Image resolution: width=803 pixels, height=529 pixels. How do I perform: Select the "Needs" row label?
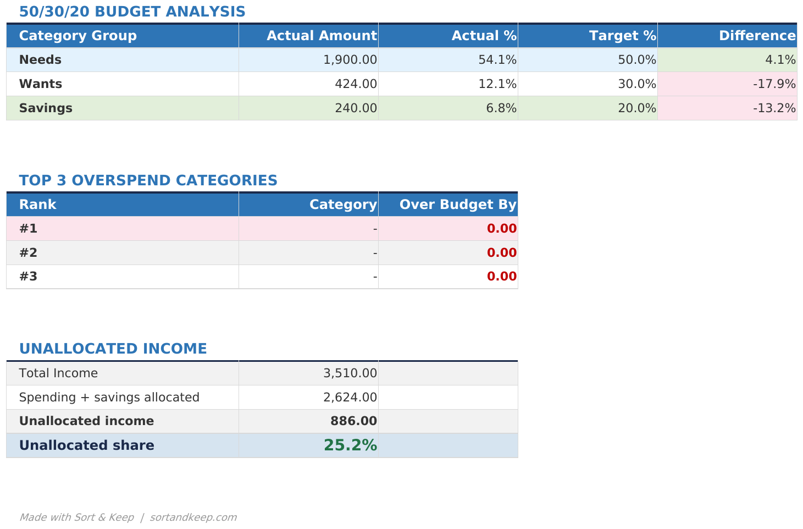click(40, 60)
